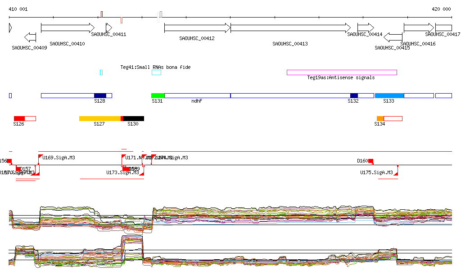Click the orange S134 segment
The height and width of the screenshot is (275, 461).
pos(380,118)
